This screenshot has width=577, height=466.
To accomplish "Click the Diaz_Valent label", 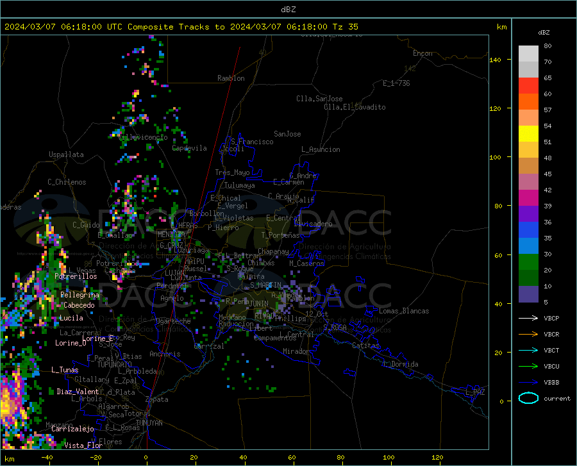I will (78, 392).
